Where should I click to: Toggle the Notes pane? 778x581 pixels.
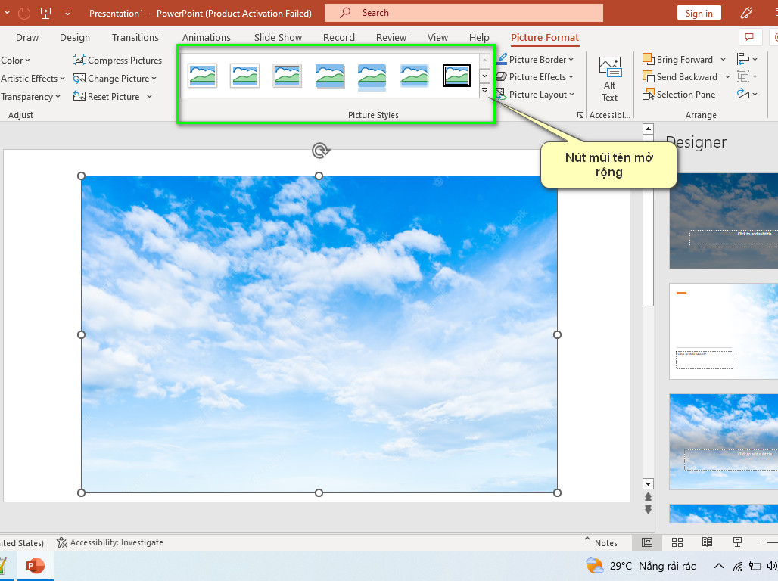[599, 542]
